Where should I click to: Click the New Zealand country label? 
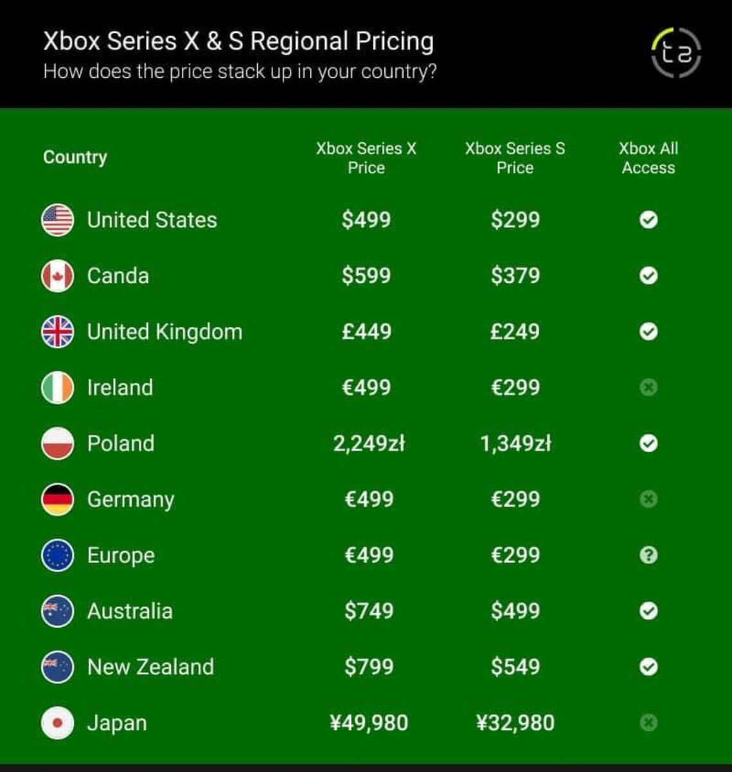point(150,667)
